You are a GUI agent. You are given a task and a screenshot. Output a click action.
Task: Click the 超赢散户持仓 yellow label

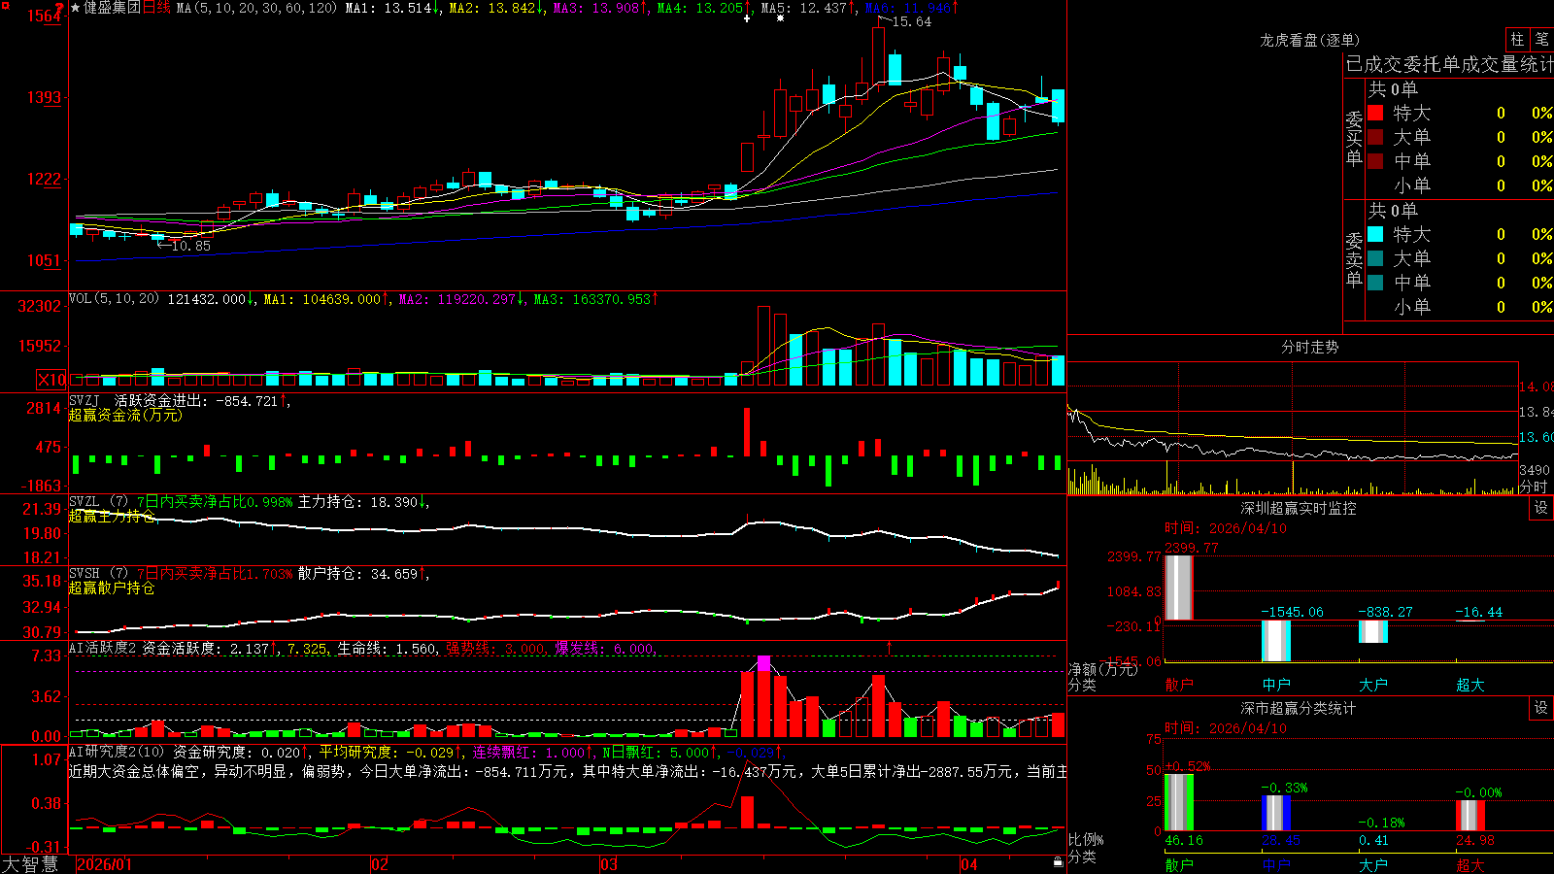click(x=112, y=588)
